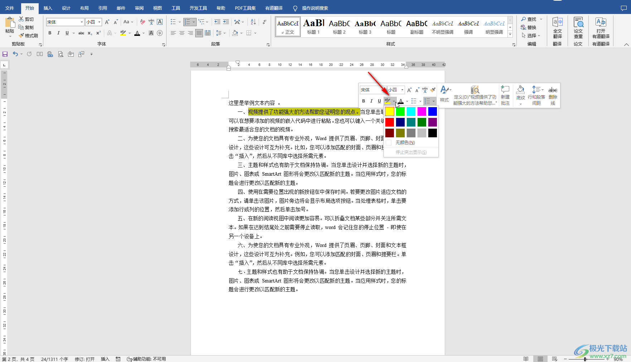Click the Format Painter (格式刷) brush
The image size is (631, 362).
point(28,35)
